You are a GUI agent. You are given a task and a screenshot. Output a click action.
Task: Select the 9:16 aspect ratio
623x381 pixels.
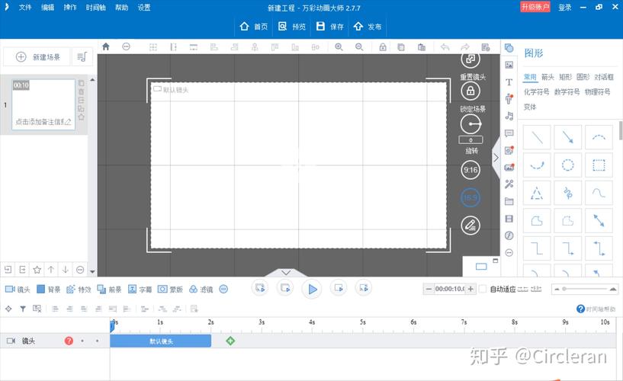click(x=470, y=170)
